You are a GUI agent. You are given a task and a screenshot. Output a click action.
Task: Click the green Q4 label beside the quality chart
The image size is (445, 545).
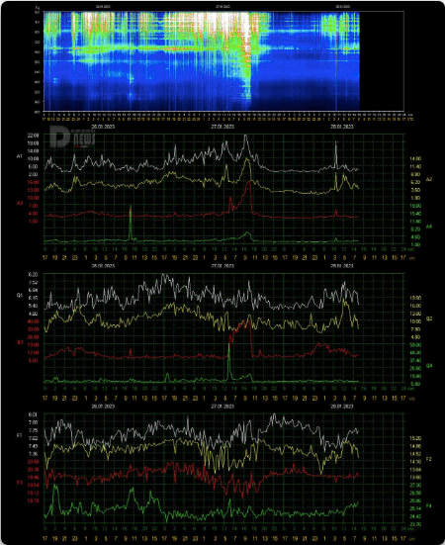pyautogui.click(x=429, y=366)
